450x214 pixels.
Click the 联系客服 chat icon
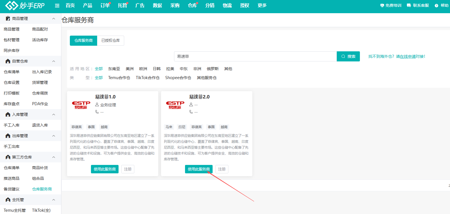pyautogui.click(x=409, y=6)
